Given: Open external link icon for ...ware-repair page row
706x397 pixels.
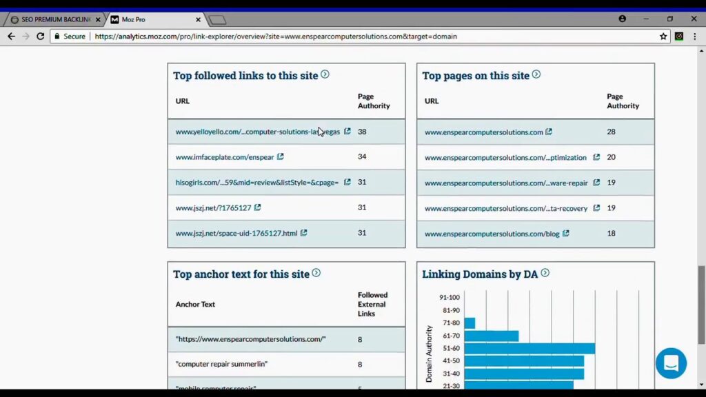Looking at the screenshot, I should [x=596, y=182].
